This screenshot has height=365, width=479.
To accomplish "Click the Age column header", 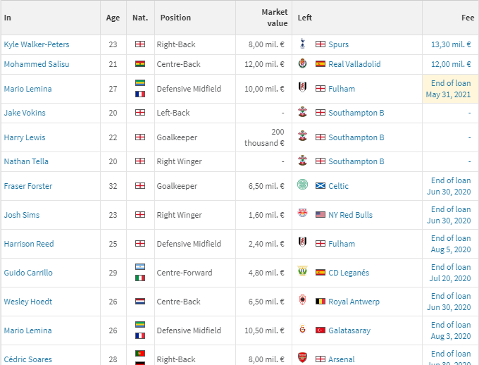I will (113, 18).
